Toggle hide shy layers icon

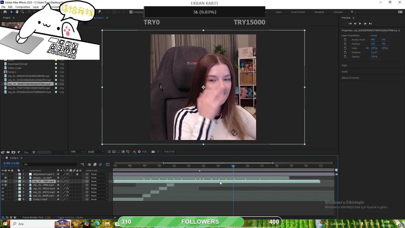point(90,164)
